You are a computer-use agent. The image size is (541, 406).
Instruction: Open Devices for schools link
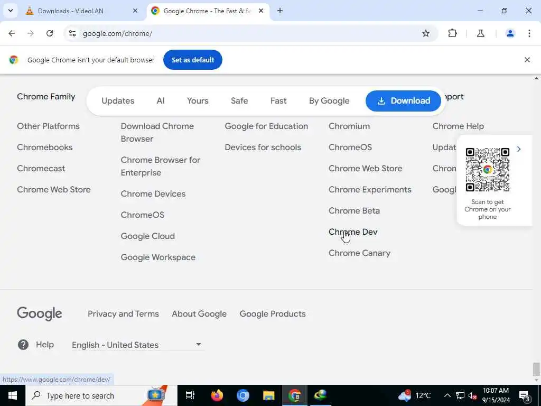pyautogui.click(x=263, y=147)
